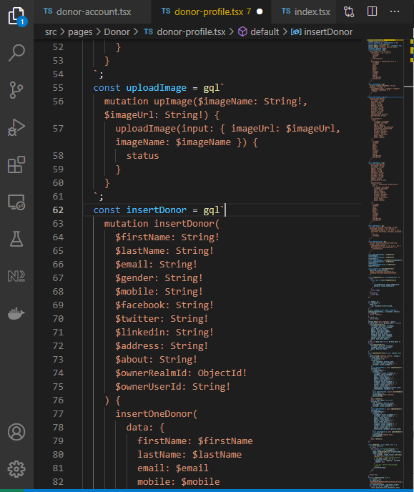The width and height of the screenshot is (414, 492).
Task: Open the Remote Explorer view
Action: 16,202
